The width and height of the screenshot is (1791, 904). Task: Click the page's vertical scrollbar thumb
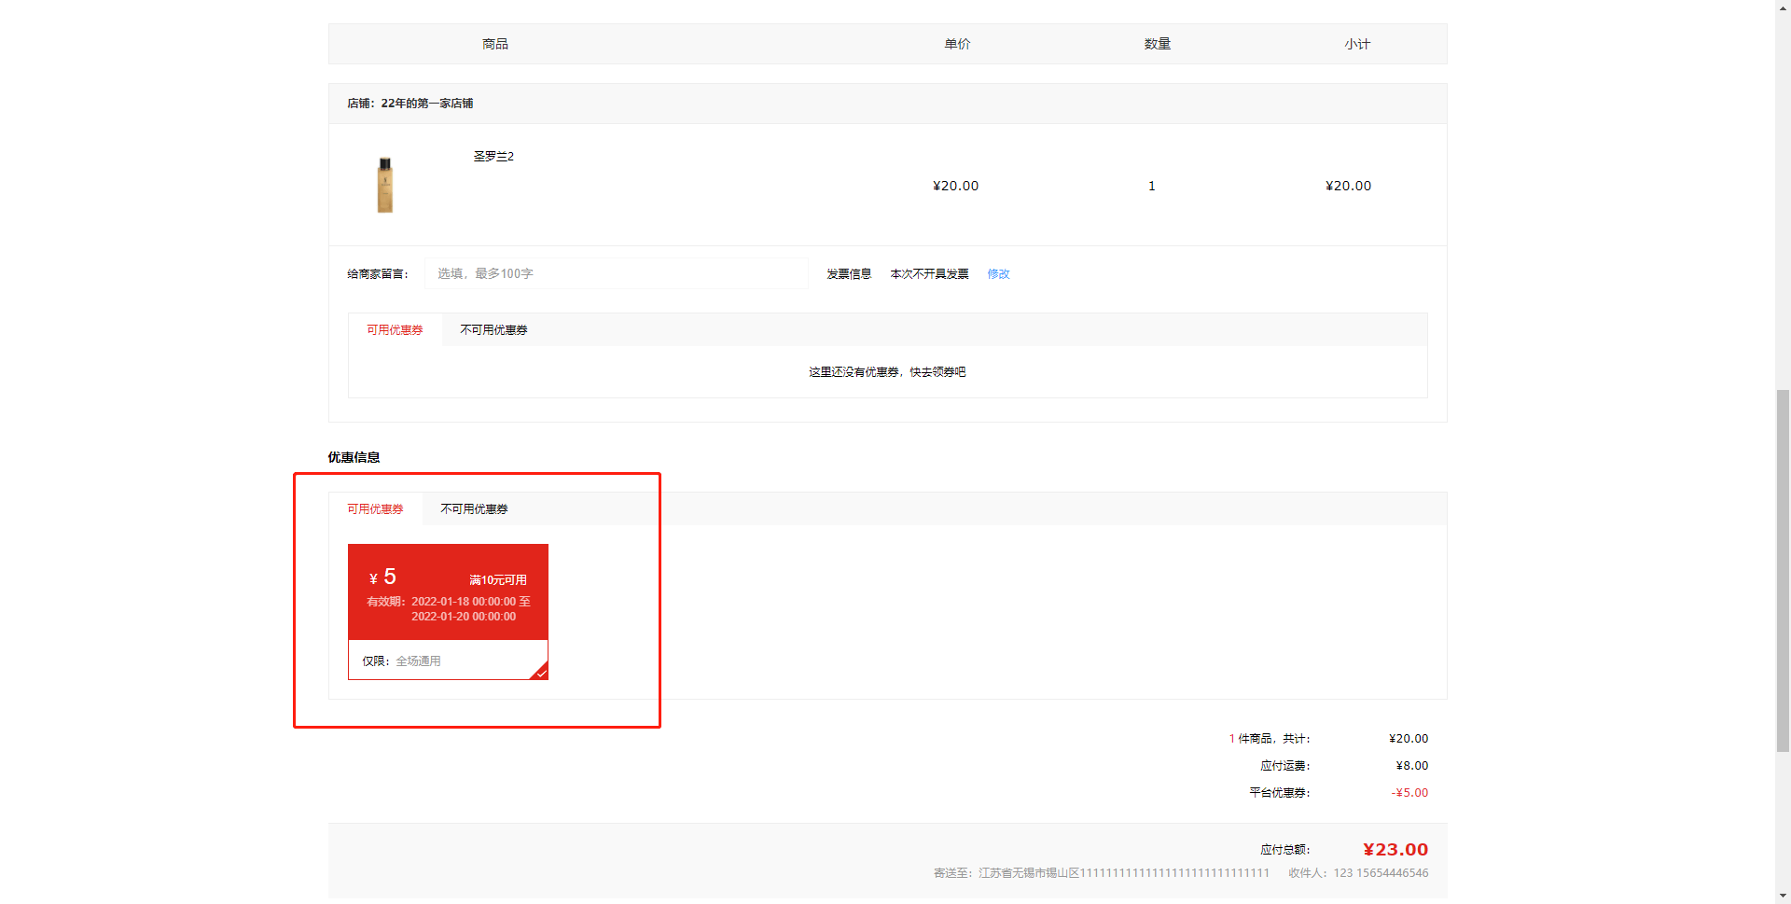coord(1783,570)
